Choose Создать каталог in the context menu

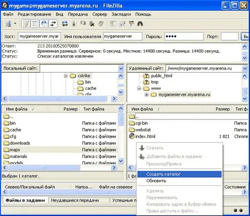coord(180,174)
